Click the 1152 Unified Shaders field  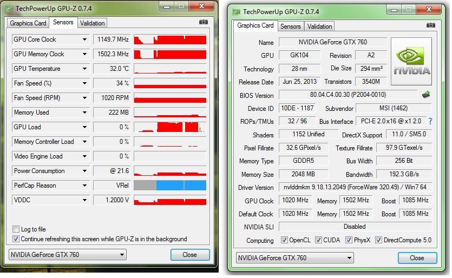click(309, 134)
